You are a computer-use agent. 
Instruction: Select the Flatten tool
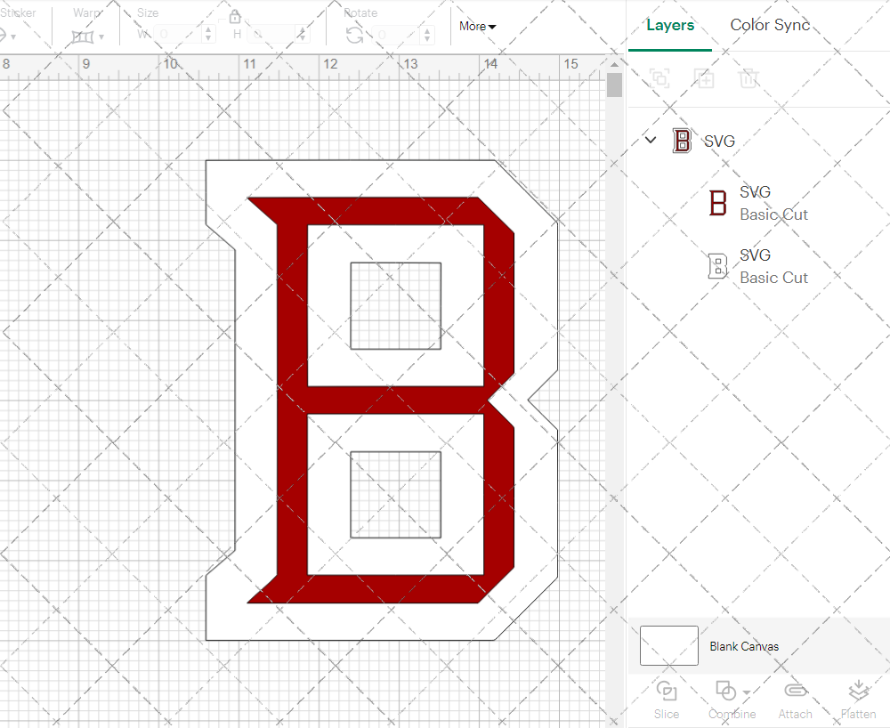click(x=858, y=699)
